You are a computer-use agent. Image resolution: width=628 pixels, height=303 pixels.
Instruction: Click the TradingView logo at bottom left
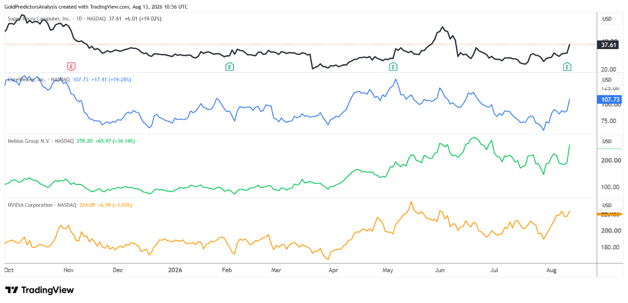39,290
